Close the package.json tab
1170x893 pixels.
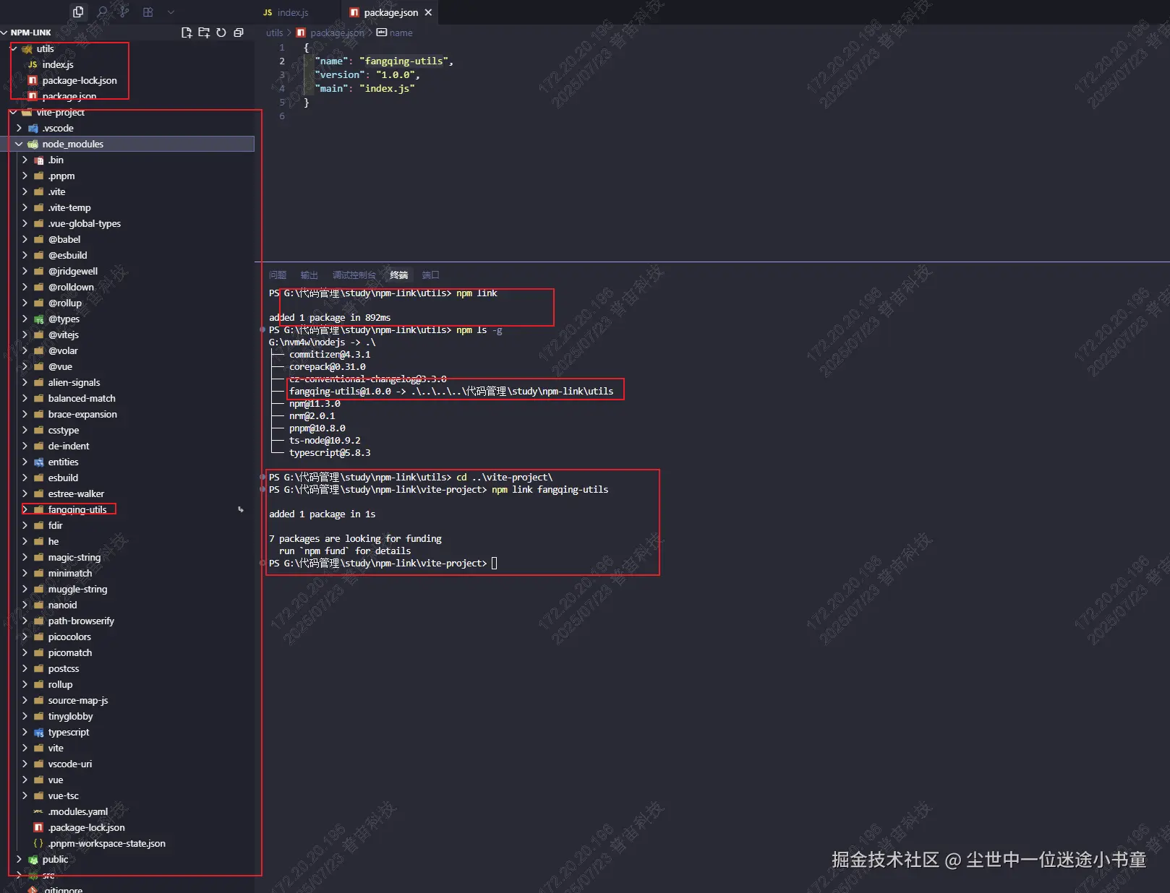(x=428, y=12)
